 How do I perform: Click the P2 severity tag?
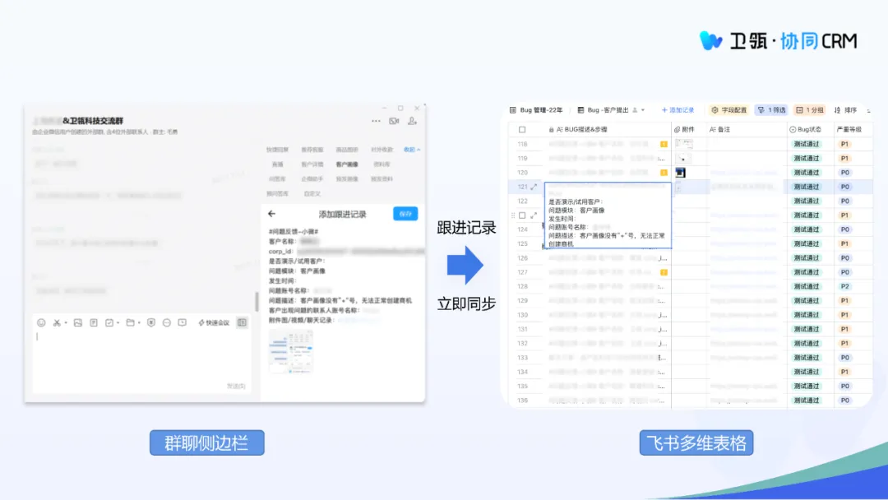(x=844, y=287)
